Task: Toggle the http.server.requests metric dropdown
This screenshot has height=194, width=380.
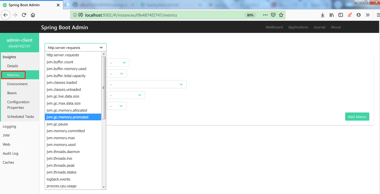Action: click(76, 48)
